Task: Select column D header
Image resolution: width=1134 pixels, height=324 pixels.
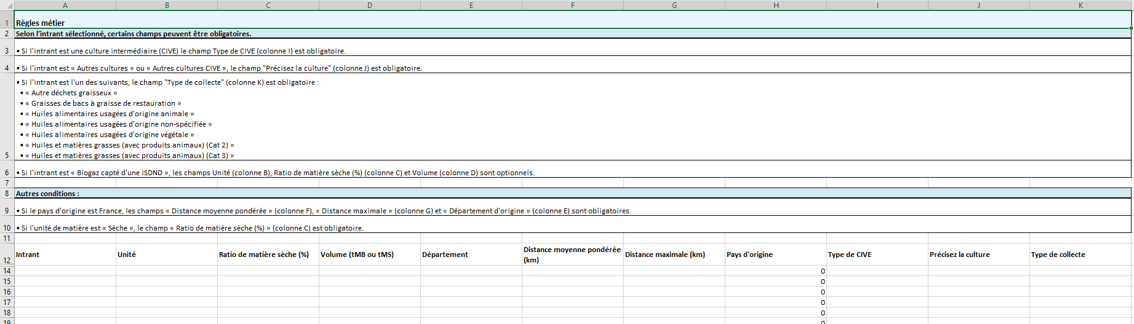Action: tap(369, 6)
